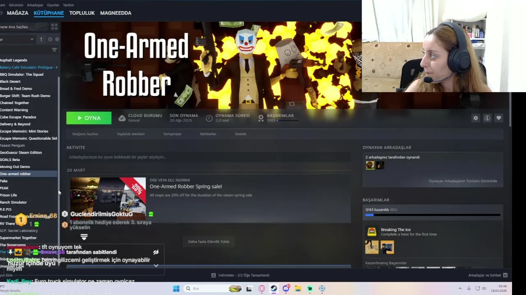The width and height of the screenshot is (526, 295).
Task: Toggle the recent activity clock filter
Action: (50, 39)
